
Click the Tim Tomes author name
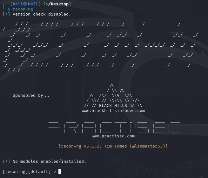[115, 146]
